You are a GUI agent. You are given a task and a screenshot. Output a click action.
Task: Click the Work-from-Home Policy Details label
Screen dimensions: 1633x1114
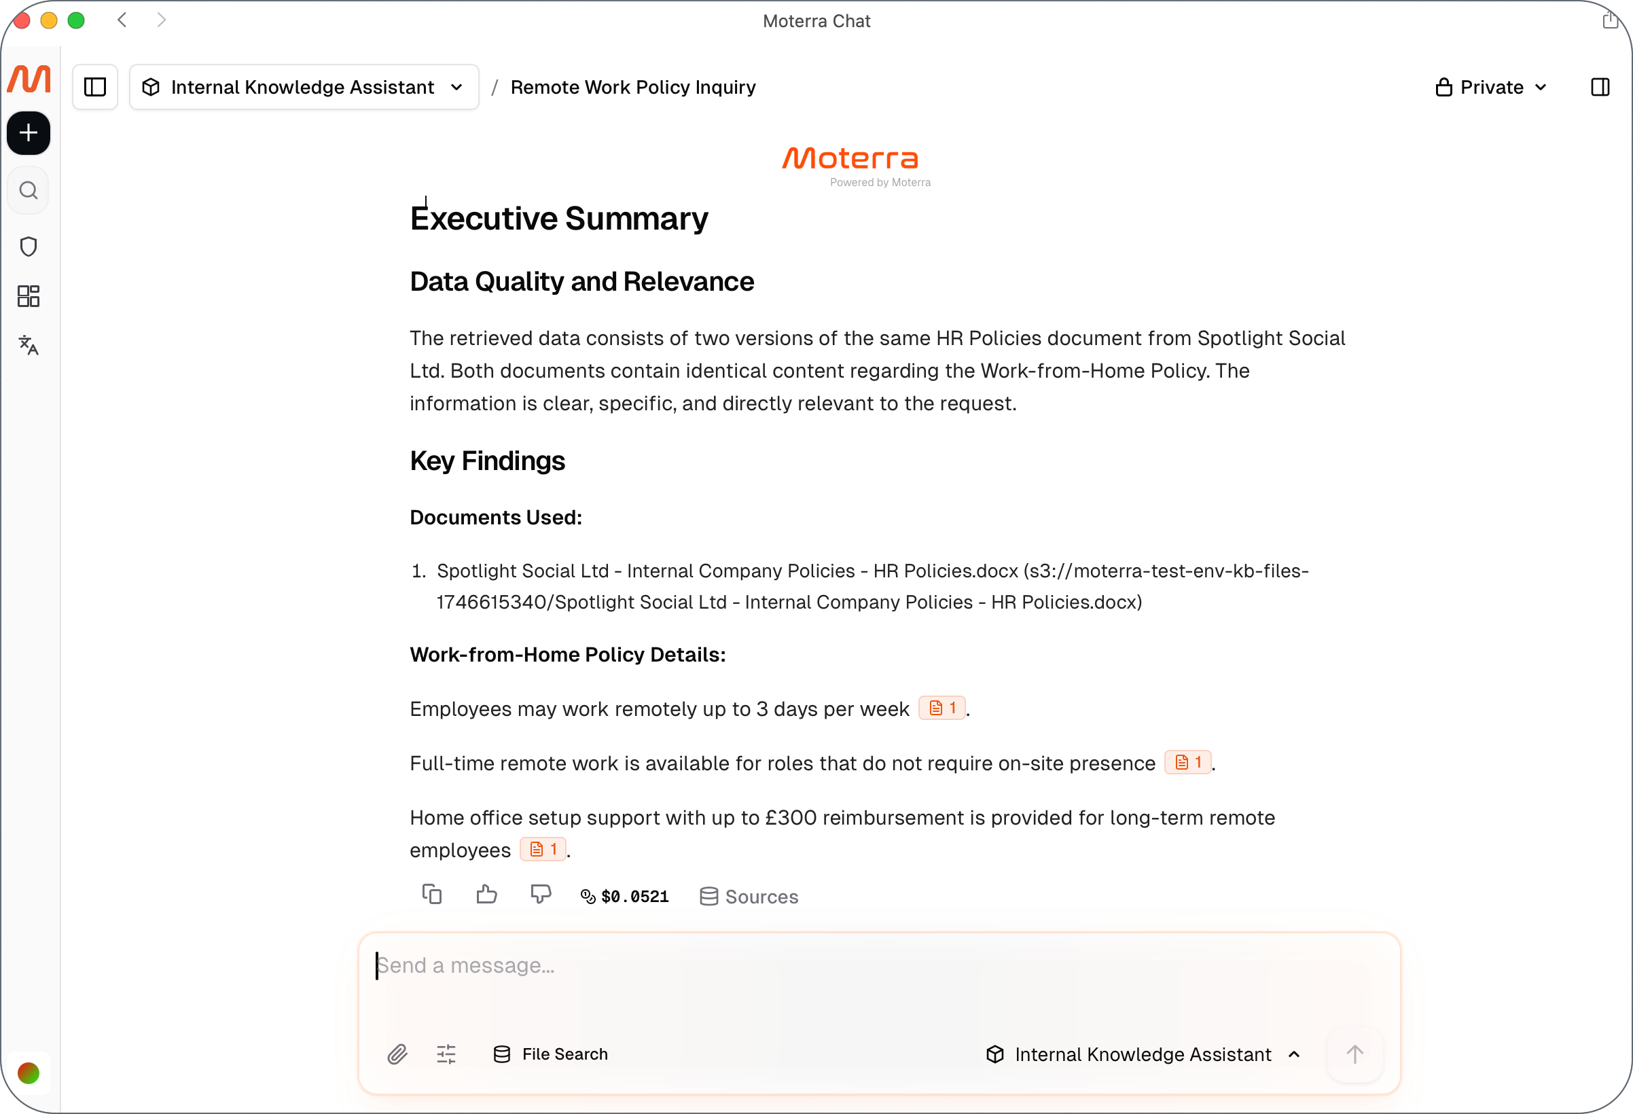point(568,654)
